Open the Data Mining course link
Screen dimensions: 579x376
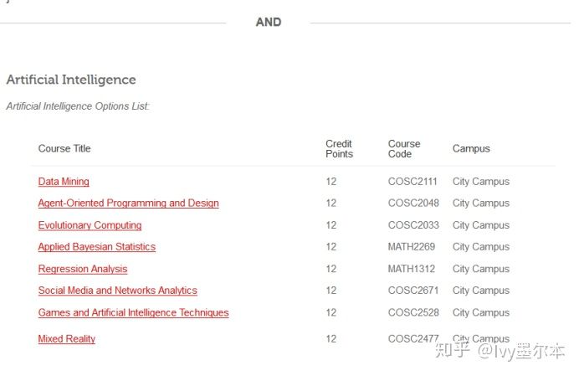pos(64,182)
